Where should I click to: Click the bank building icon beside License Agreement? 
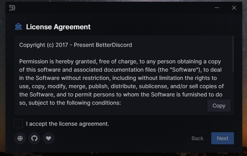pos(19,27)
